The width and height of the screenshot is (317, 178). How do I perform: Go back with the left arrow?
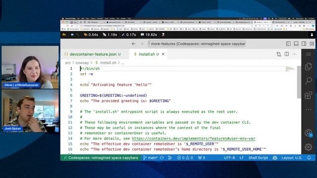(x=134, y=44)
